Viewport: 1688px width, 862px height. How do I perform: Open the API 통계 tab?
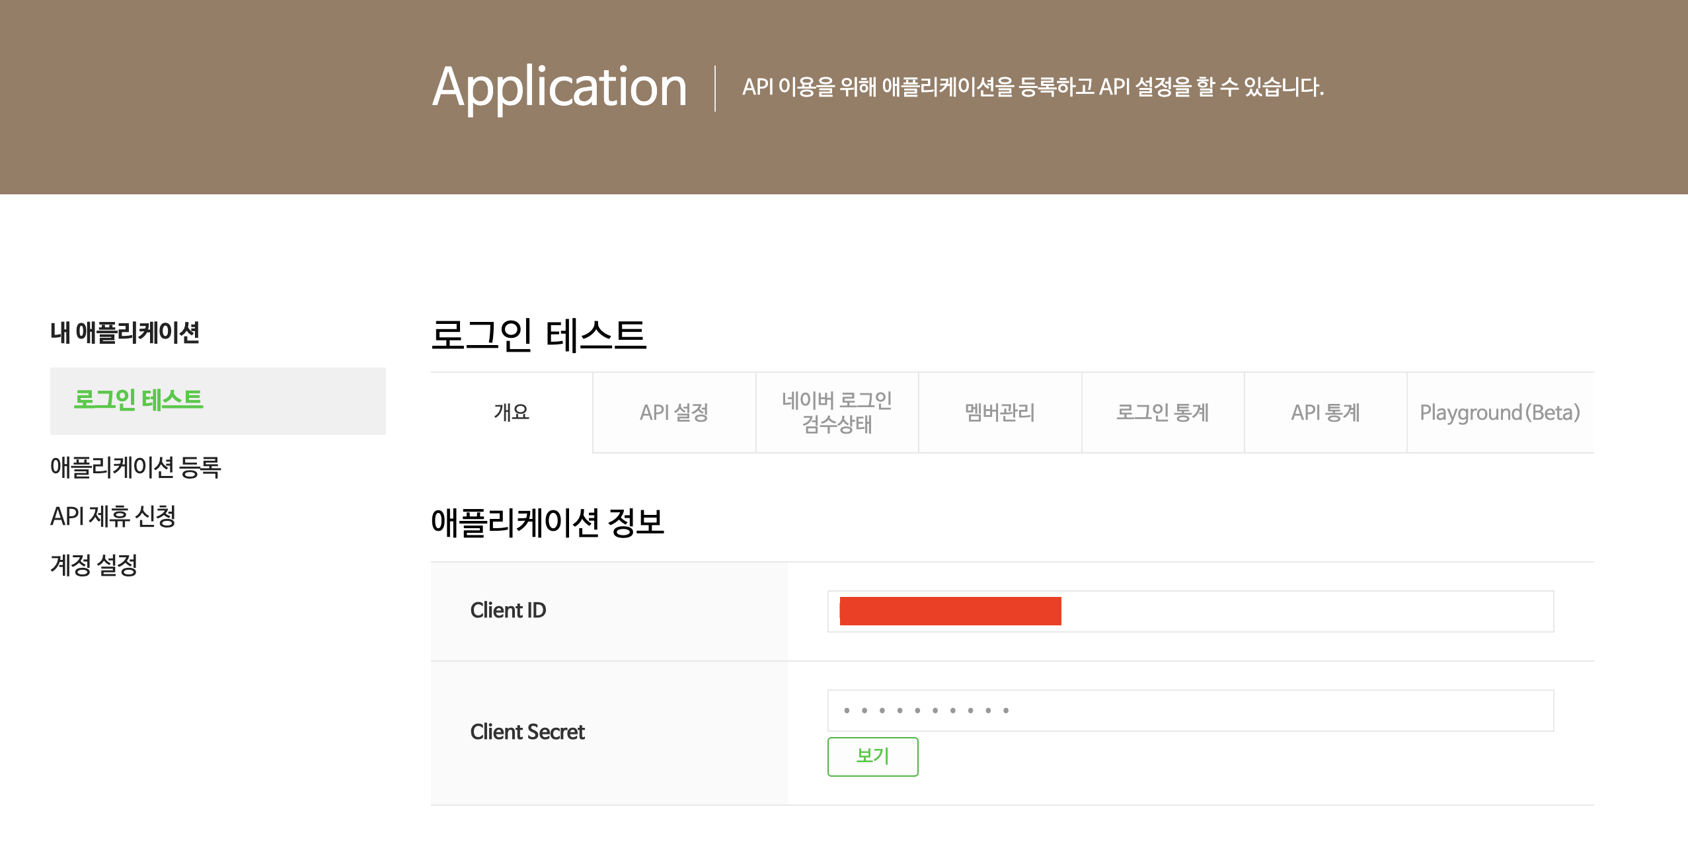click(x=1325, y=412)
